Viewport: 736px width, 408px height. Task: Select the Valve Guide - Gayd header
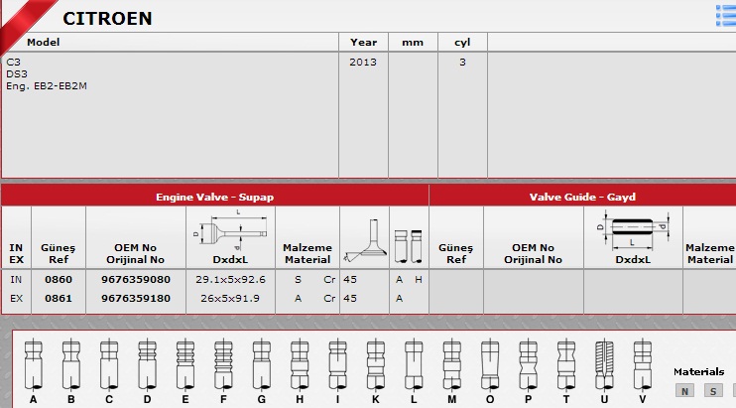point(582,197)
